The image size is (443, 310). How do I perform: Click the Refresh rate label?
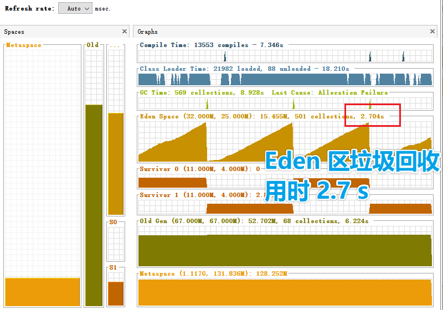30,9
